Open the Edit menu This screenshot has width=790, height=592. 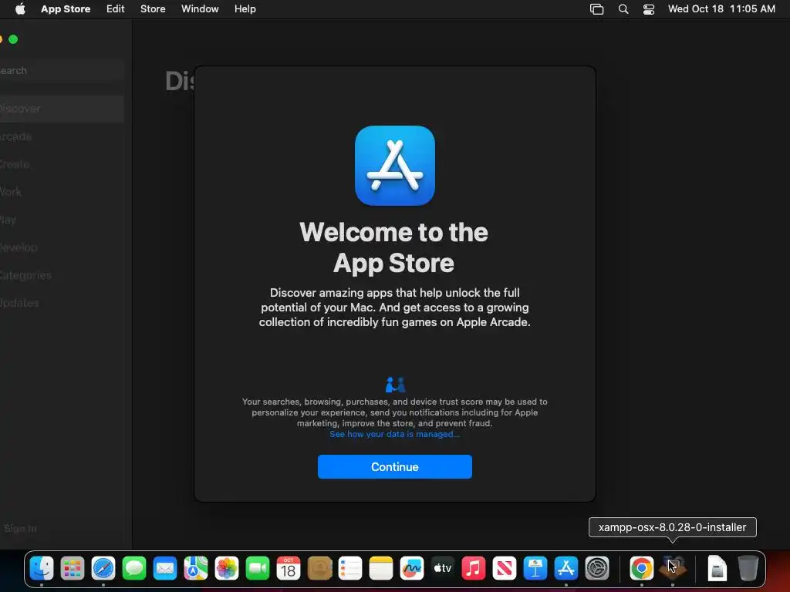pos(116,9)
